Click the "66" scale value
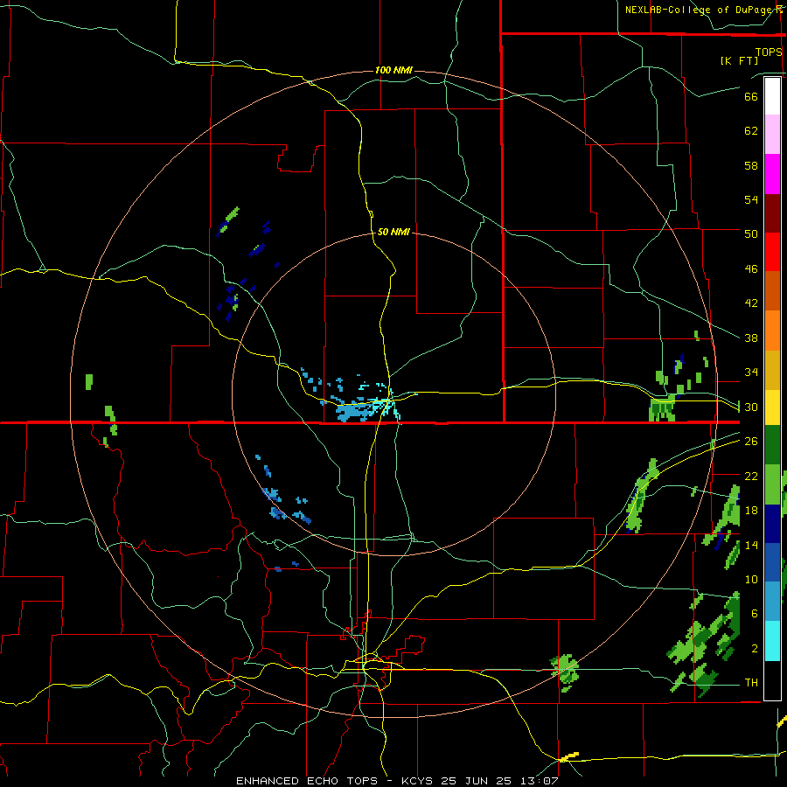787x787 pixels. 751,97
